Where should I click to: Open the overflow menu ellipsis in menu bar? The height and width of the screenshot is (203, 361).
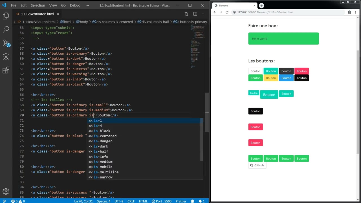point(87,5)
